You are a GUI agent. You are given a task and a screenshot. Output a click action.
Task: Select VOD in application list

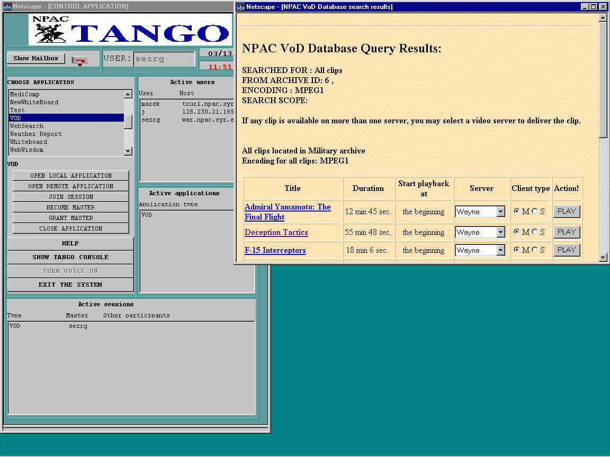pos(66,118)
